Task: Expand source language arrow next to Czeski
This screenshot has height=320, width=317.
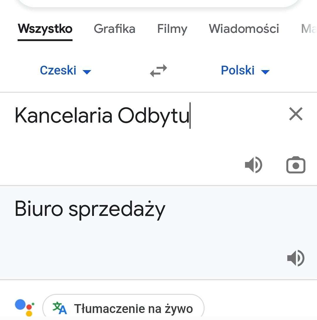Action: coord(87,72)
